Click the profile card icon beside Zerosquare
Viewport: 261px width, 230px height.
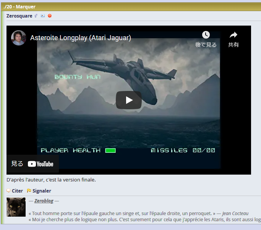click(x=43, y=16)
